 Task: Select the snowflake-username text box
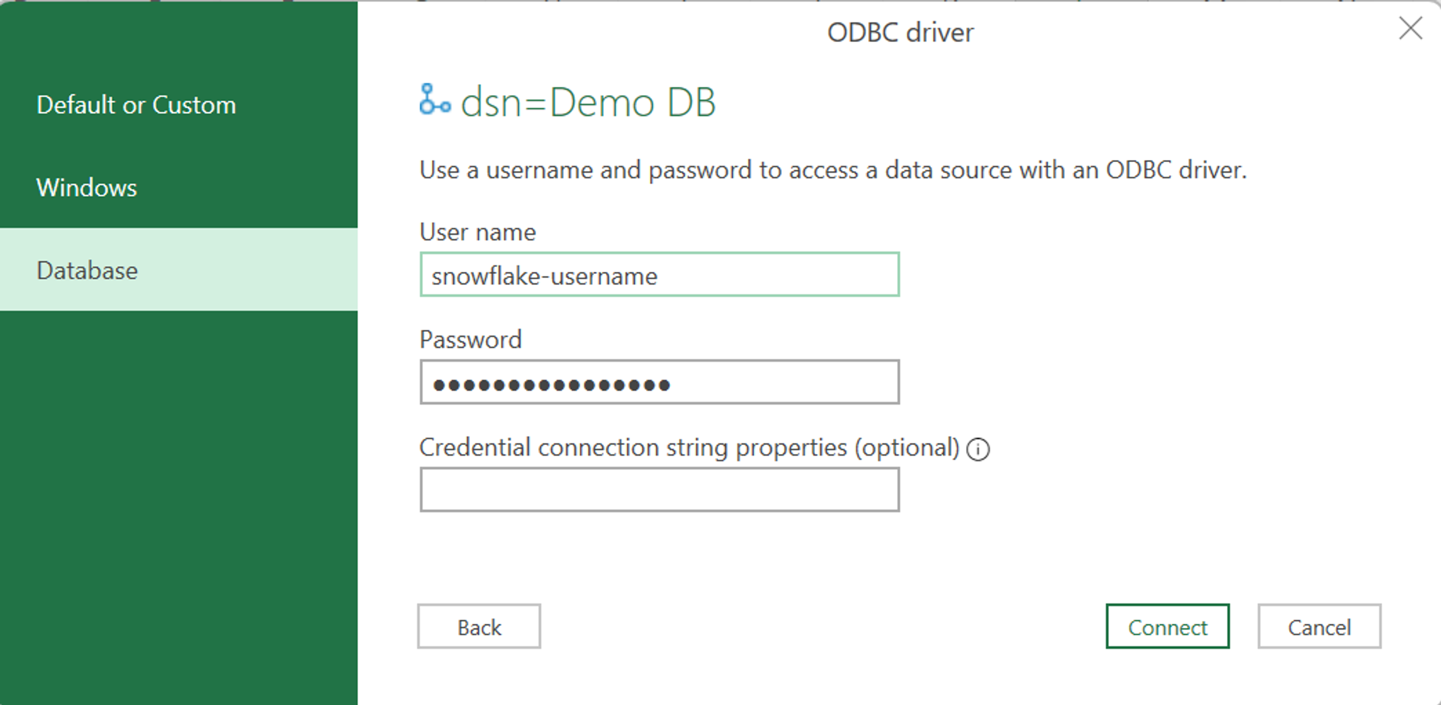[x=660, y=275]
